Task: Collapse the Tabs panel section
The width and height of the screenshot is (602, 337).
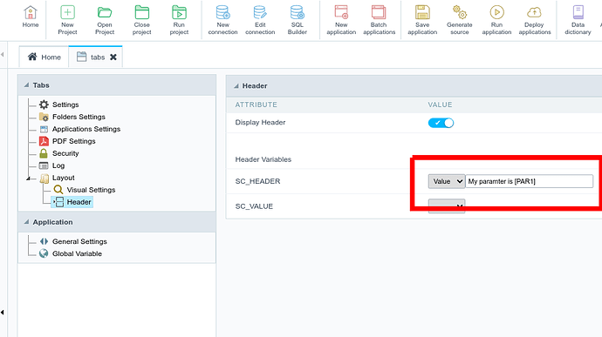Action: click(26, 85)
